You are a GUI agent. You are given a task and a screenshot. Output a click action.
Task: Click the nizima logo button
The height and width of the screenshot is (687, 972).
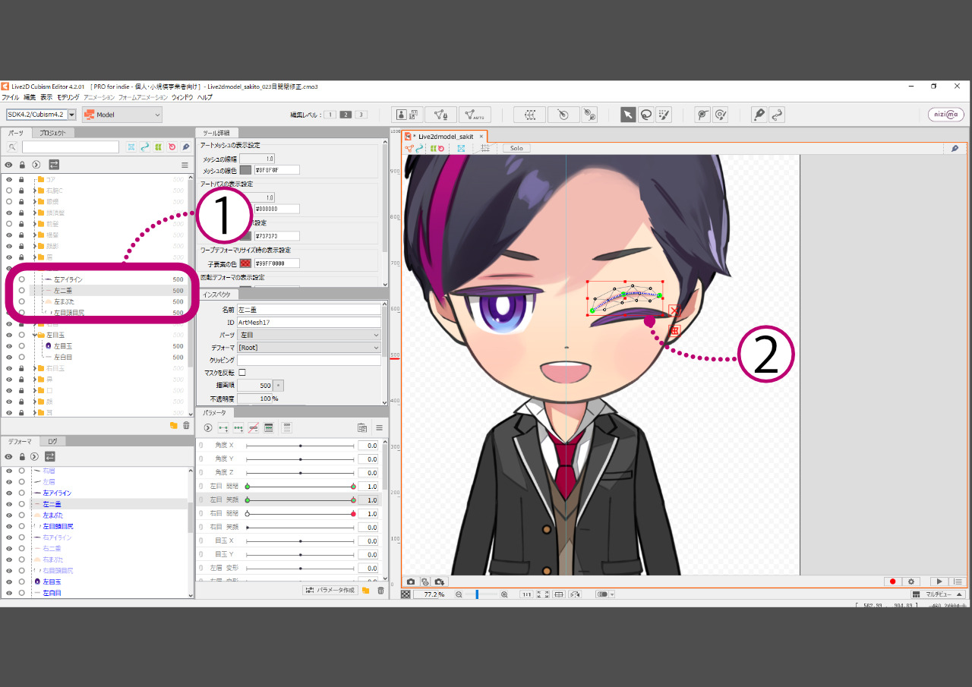[x=946, y=115]
